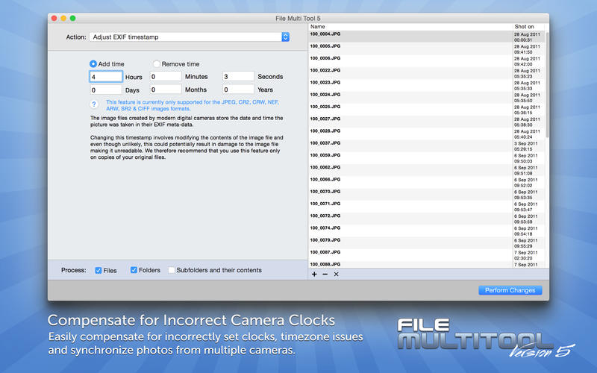Open the Action dropdown menu
This screenshot has width=597, height=373.
click(x=190, y=37)
